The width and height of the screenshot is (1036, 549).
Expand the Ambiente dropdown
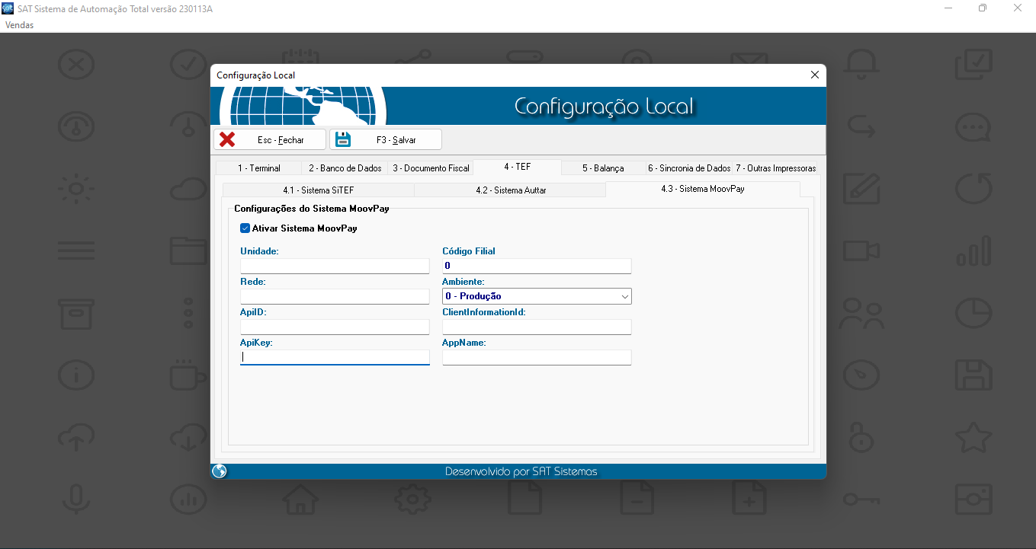point(624,296)
